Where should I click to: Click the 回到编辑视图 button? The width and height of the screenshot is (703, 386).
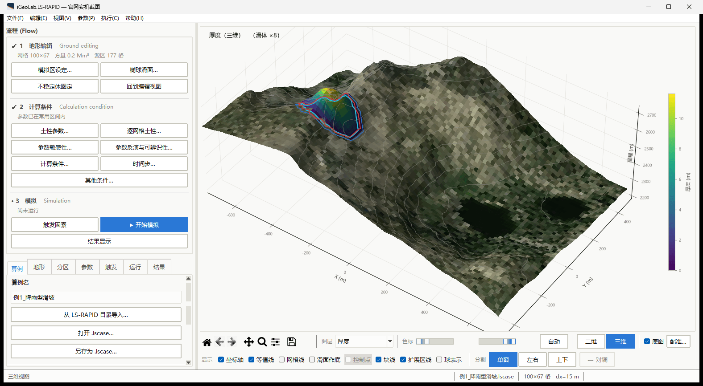click(x=144, y=86)
